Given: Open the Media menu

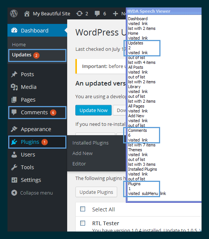Looking at the screenshot, I should 29,87.
